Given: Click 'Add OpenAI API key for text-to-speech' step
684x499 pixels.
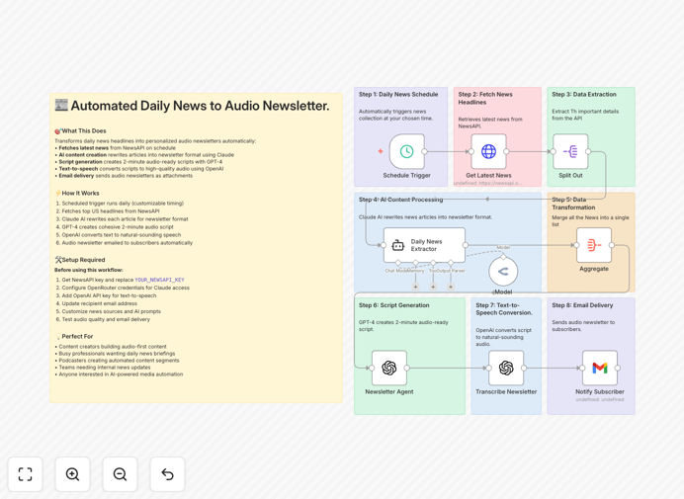Looking at the screenshot, I should 109,295.
